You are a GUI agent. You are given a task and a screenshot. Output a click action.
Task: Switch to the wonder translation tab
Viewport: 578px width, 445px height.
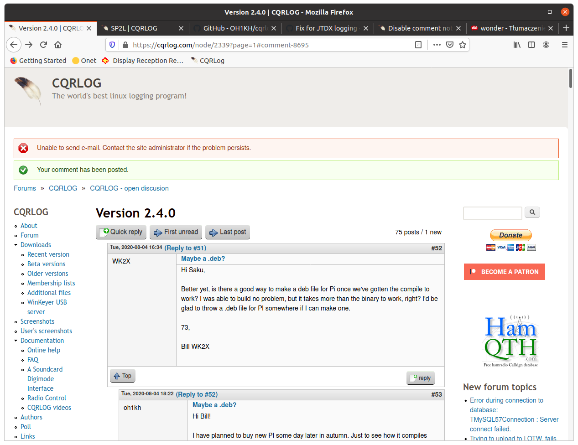tap(512, 28)
